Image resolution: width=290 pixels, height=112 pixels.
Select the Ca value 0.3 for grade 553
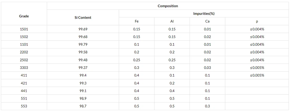pyautogui.click(x=207, y=106)
